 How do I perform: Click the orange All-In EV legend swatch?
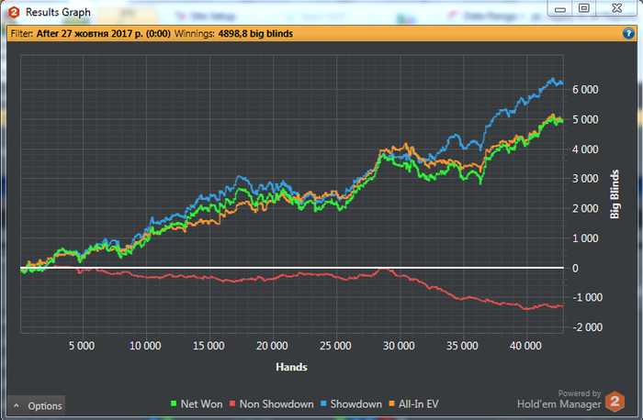coord(391,403)
